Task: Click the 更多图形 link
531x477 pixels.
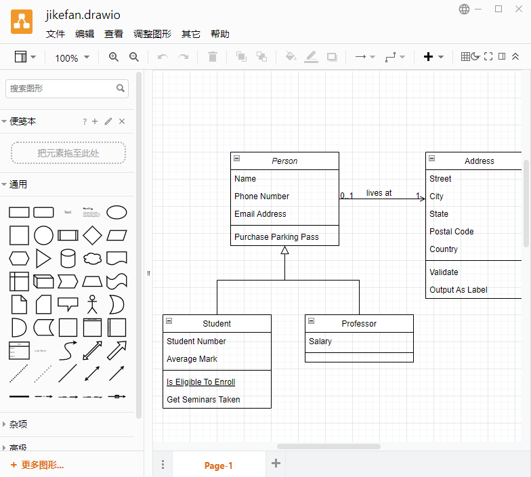Action: click(37, 465)
